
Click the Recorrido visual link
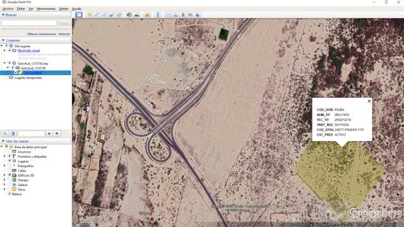[x=28, y=50]
